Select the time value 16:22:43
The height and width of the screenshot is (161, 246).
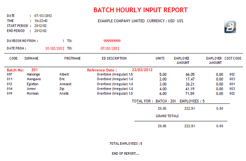[41, 21]
